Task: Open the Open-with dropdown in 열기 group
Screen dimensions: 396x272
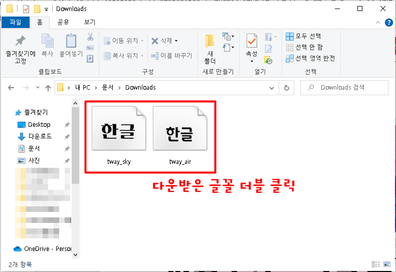Action: 271,37
